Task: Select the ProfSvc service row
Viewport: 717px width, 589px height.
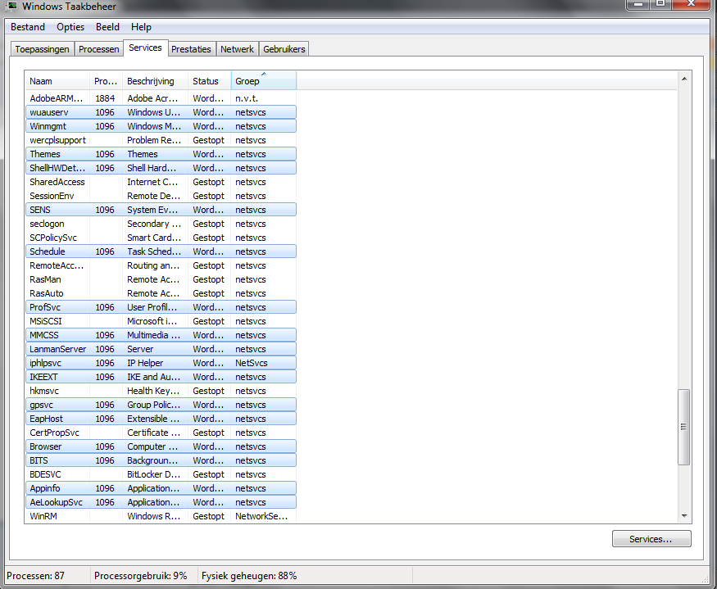Action: tap(161, 307)
